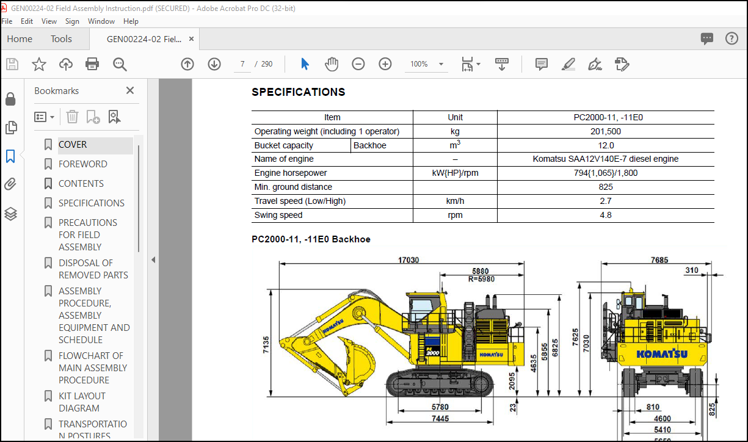Image resolution: width=748 pixels, height=442 pixels.
Task: Click Komatsu SAA12V140E-7 diesel engine text
Action: coord(606,159)
